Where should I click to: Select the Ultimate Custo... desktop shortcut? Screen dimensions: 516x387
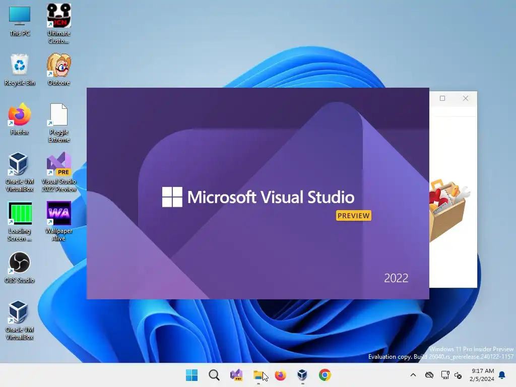tap(58, 24)
